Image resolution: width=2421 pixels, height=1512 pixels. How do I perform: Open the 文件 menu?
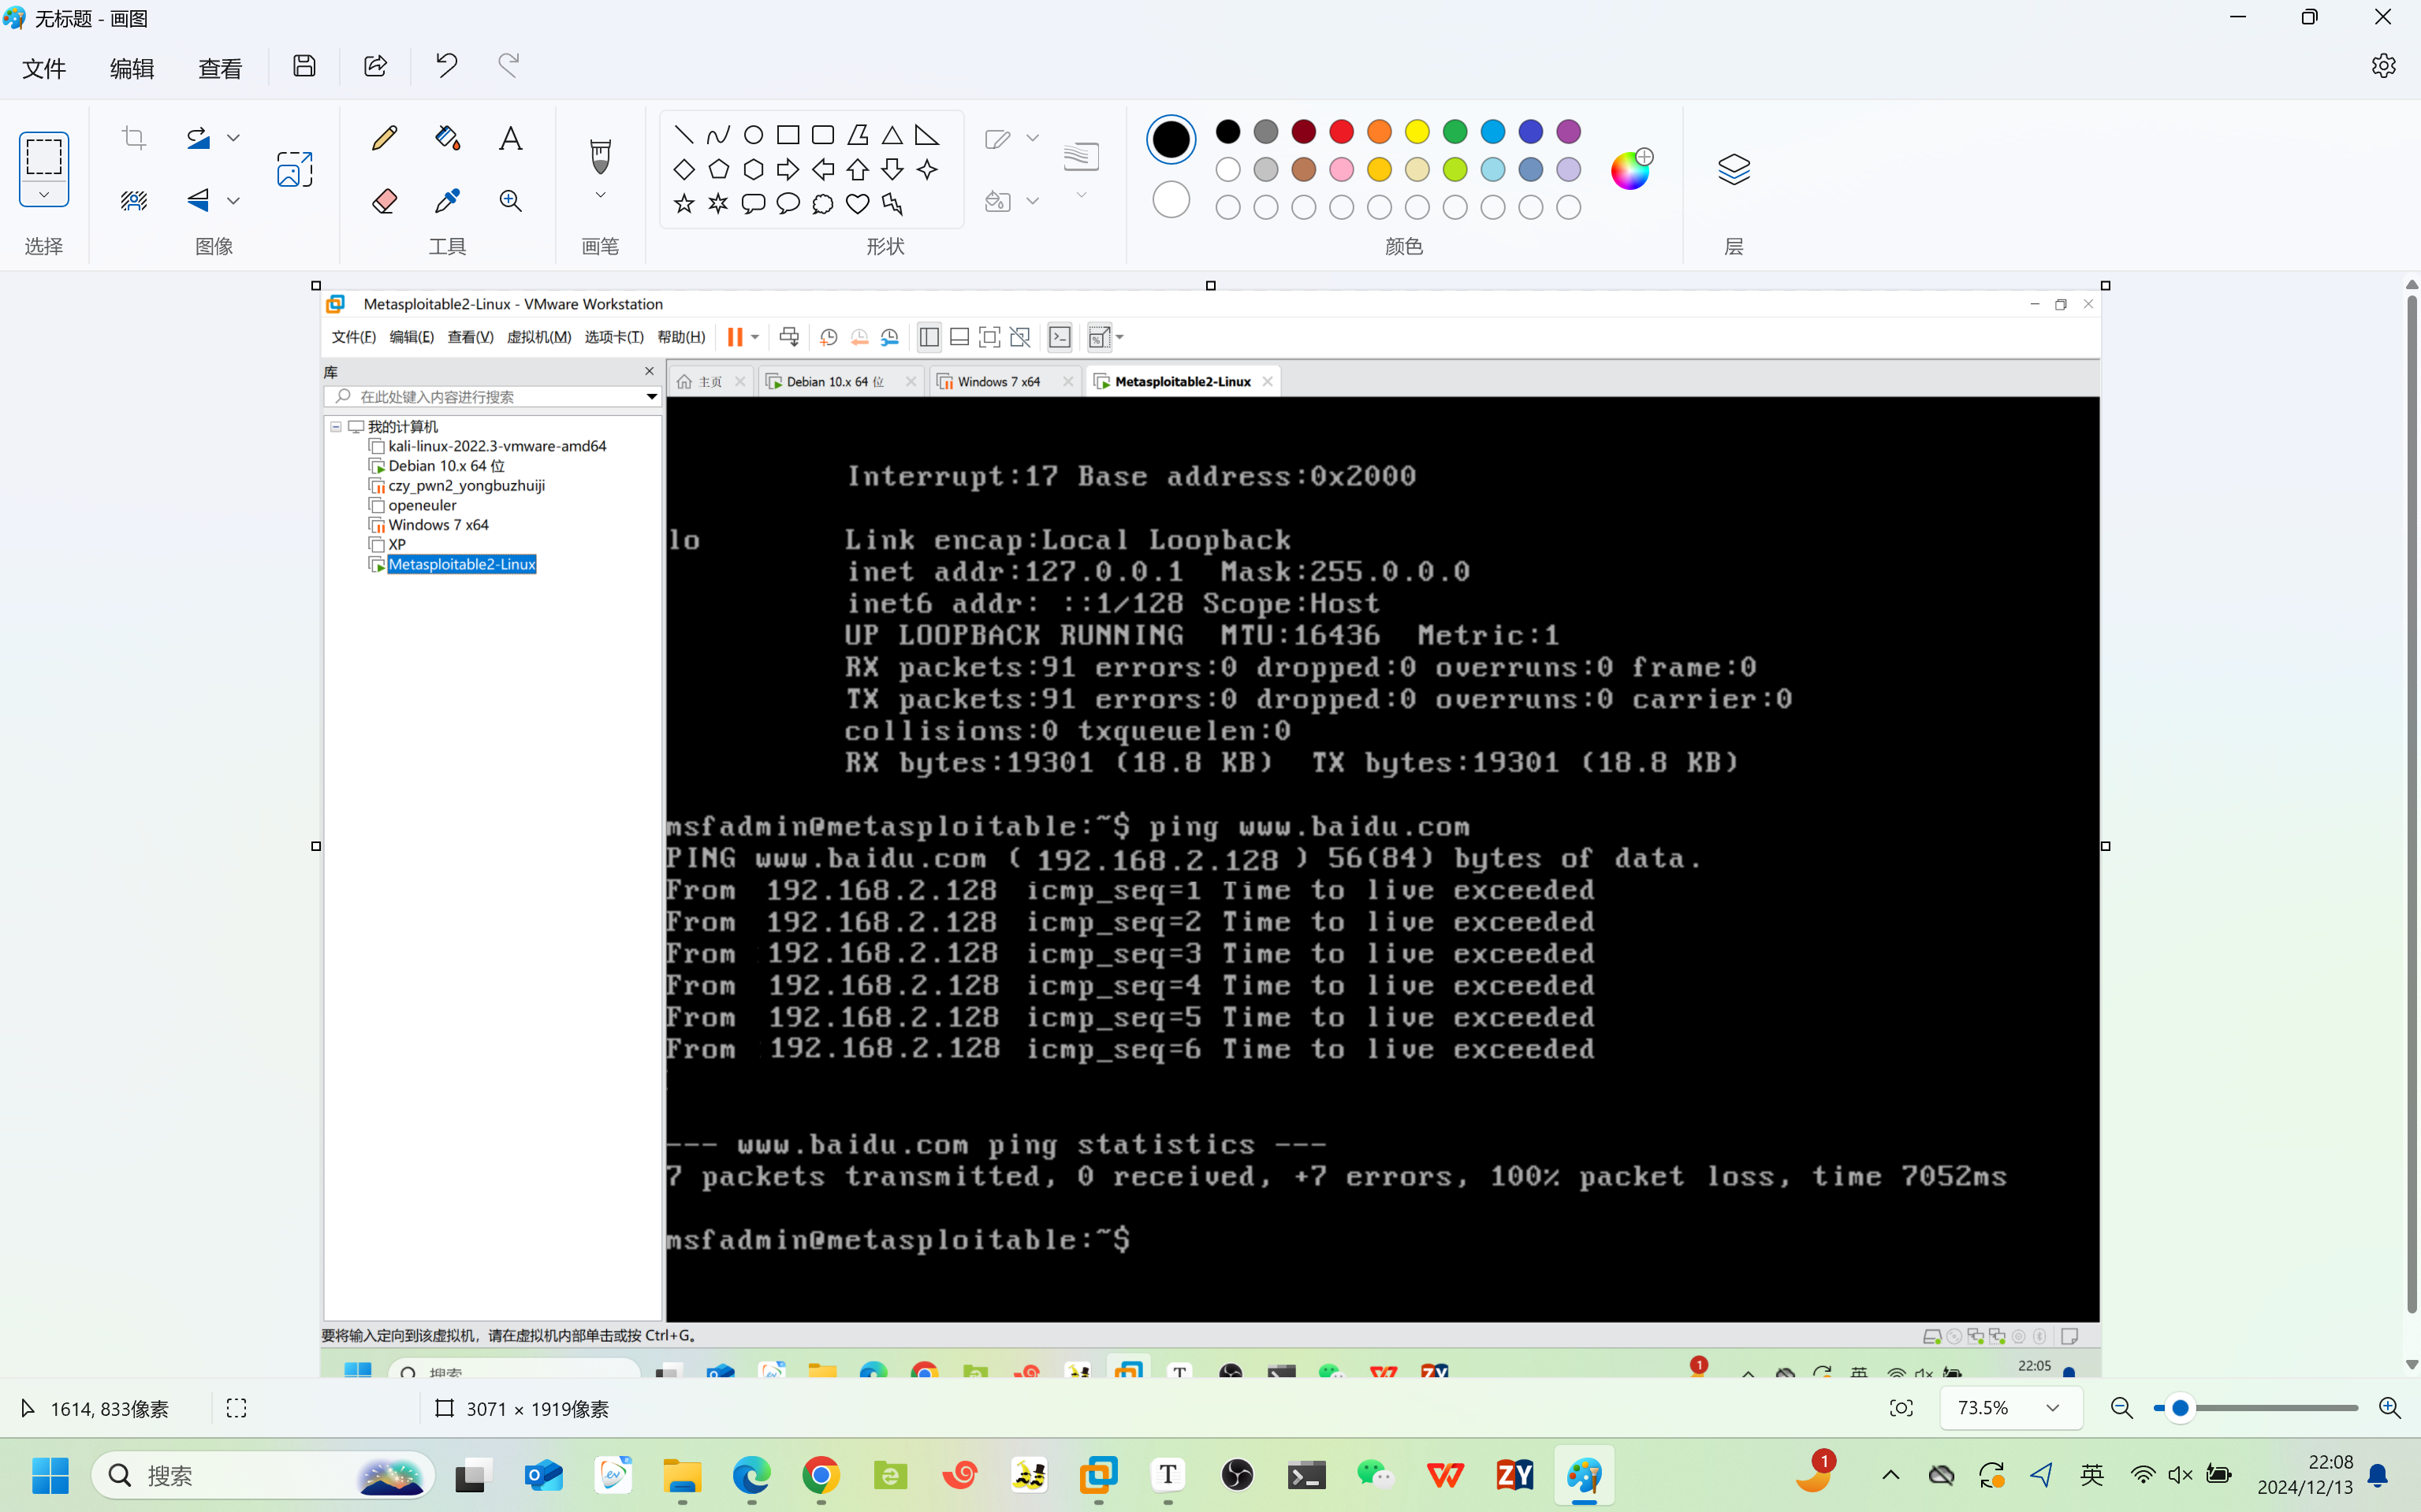click(x=44, y=68)
